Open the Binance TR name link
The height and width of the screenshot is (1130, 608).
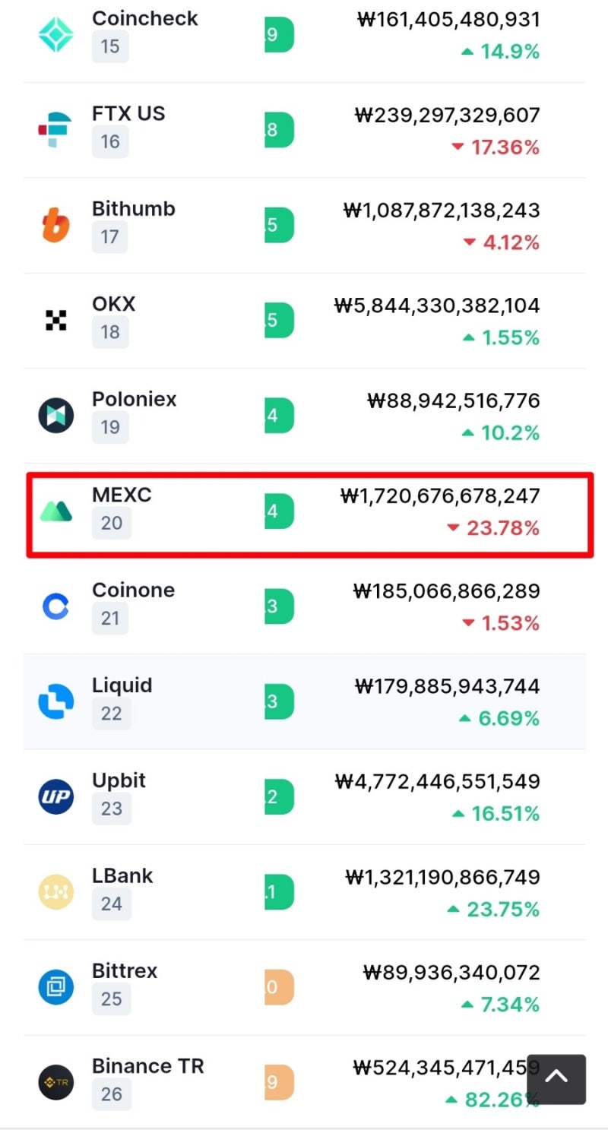(148, 1066)
